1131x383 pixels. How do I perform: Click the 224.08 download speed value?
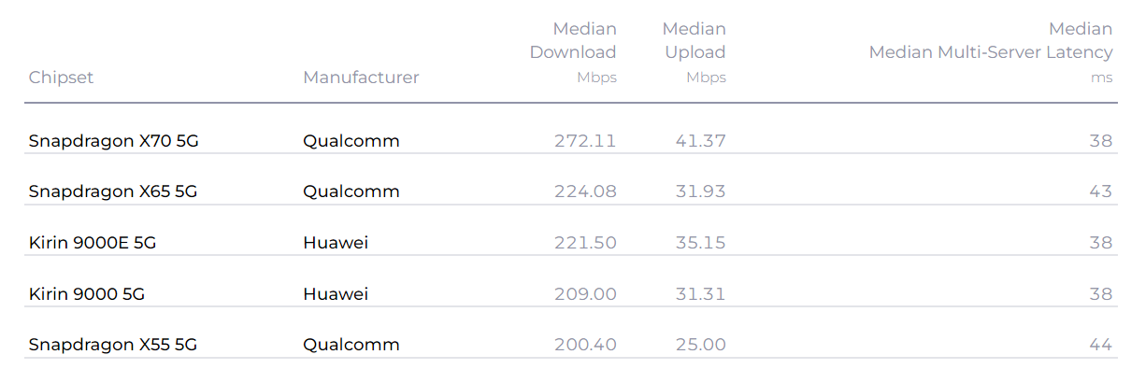pyautogui.click(x=585, y=191)
